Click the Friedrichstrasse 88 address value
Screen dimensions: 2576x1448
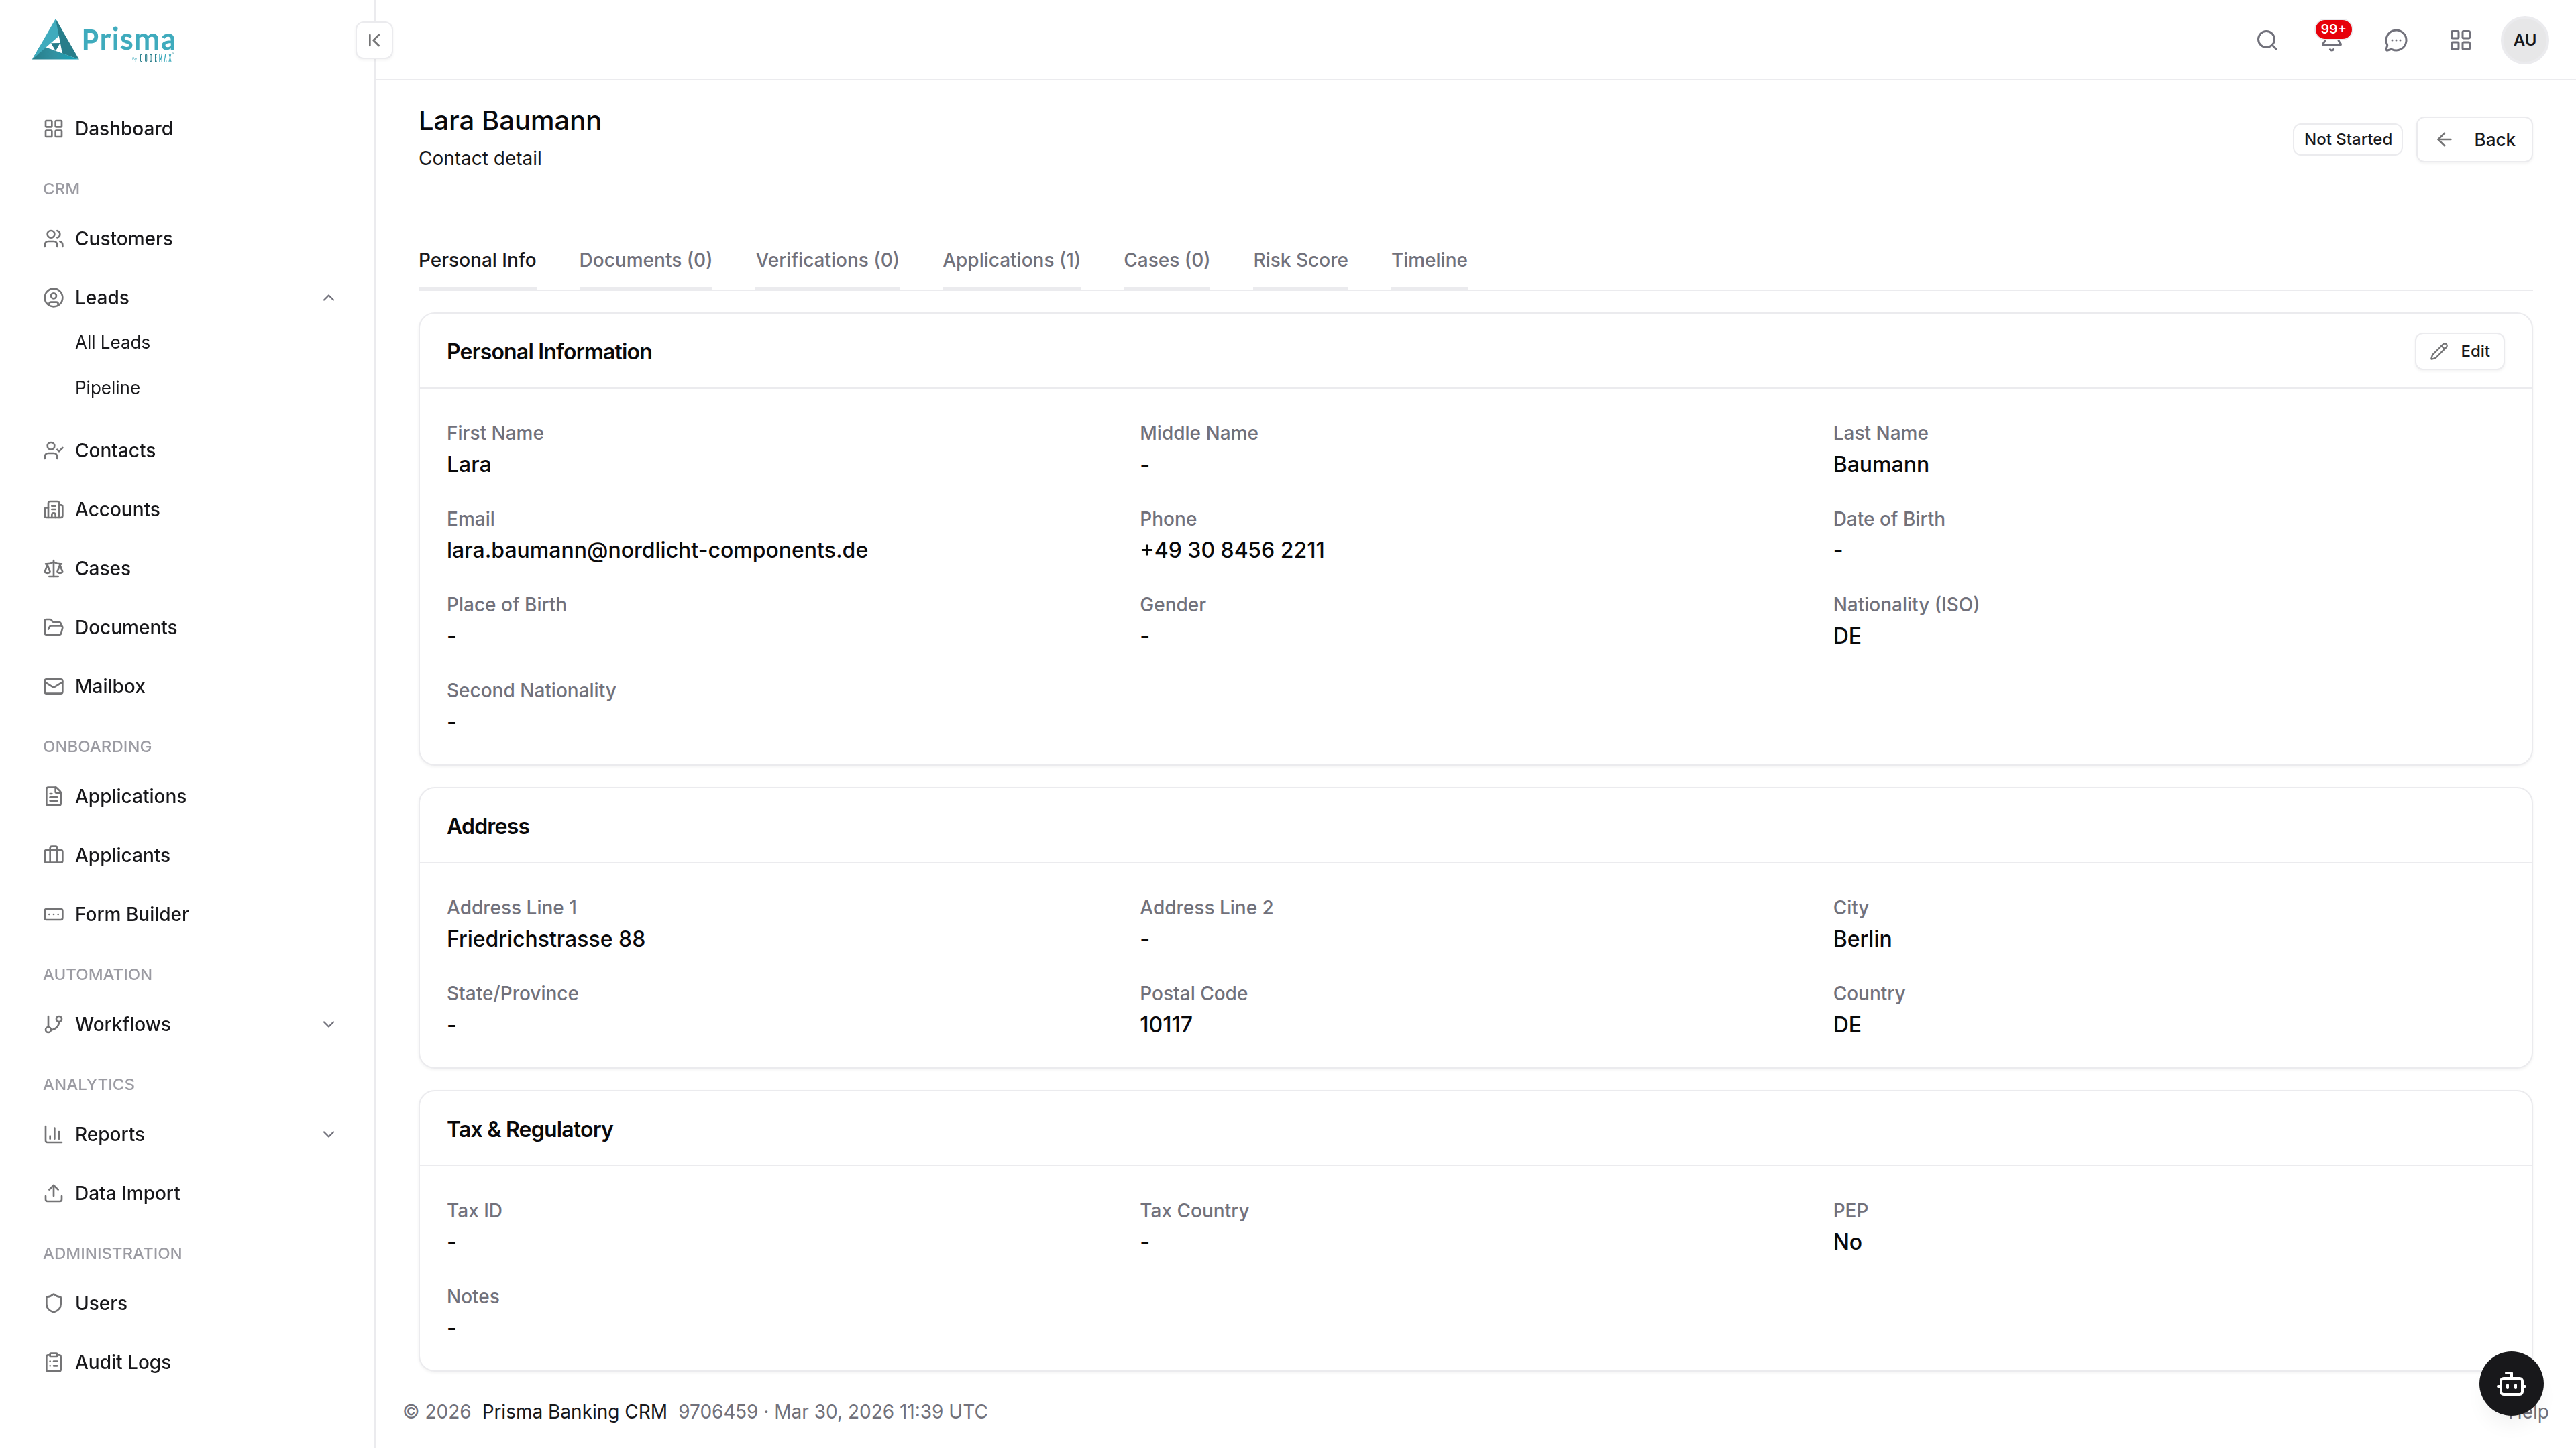[x=545, y=939]
